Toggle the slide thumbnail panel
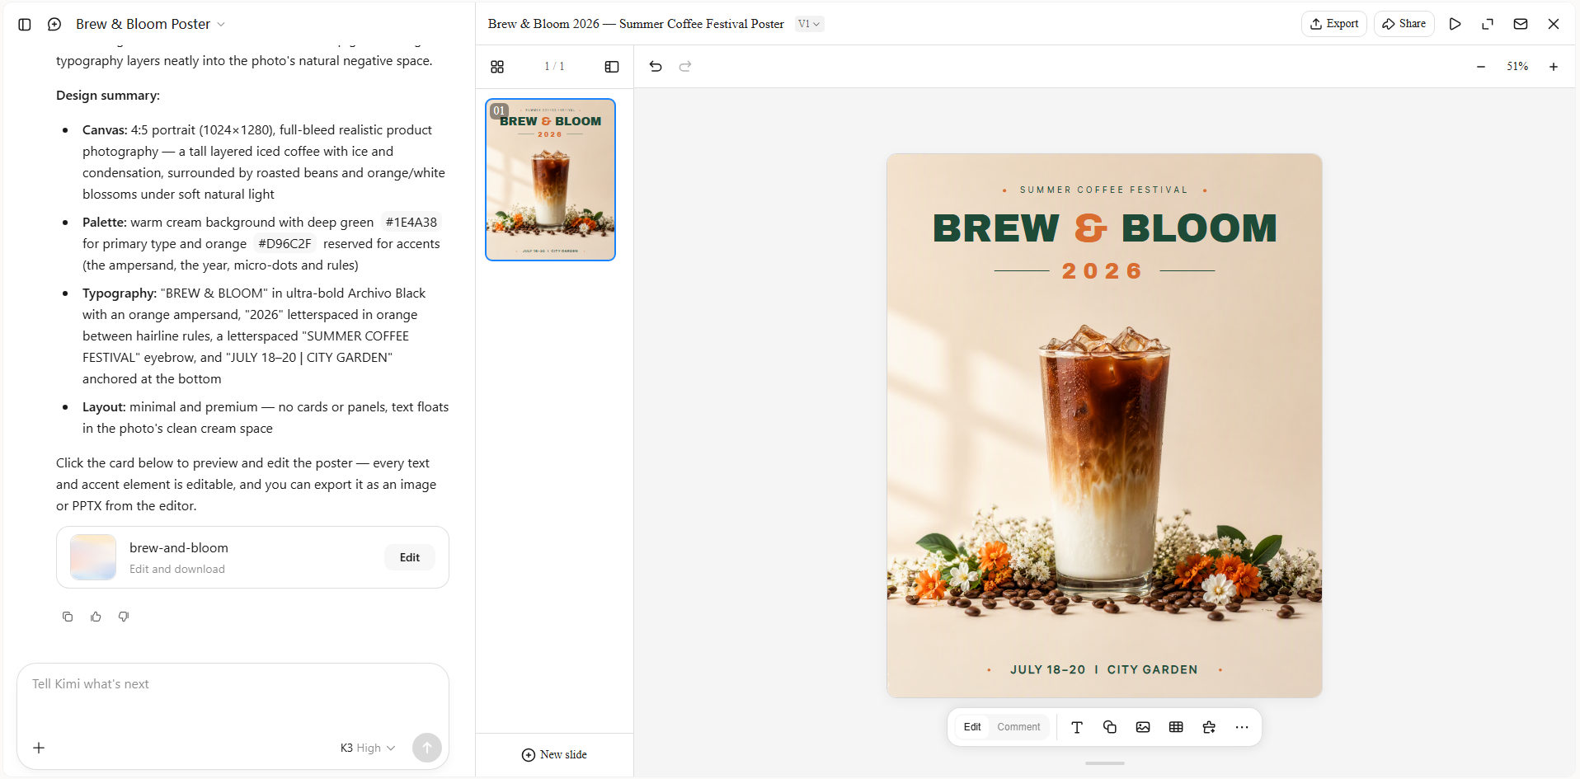Image resolution: width=1580 pixels, height=779 pixels. pos(612,67)
